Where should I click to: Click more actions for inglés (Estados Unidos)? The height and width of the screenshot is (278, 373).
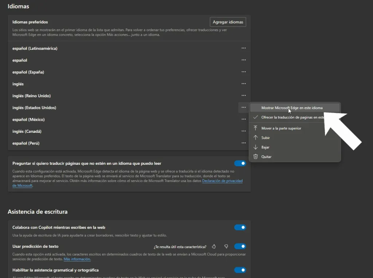244,108
